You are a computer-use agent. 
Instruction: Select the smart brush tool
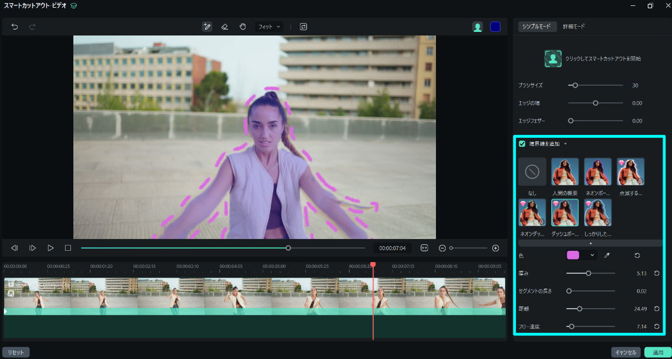pos(206,27)
